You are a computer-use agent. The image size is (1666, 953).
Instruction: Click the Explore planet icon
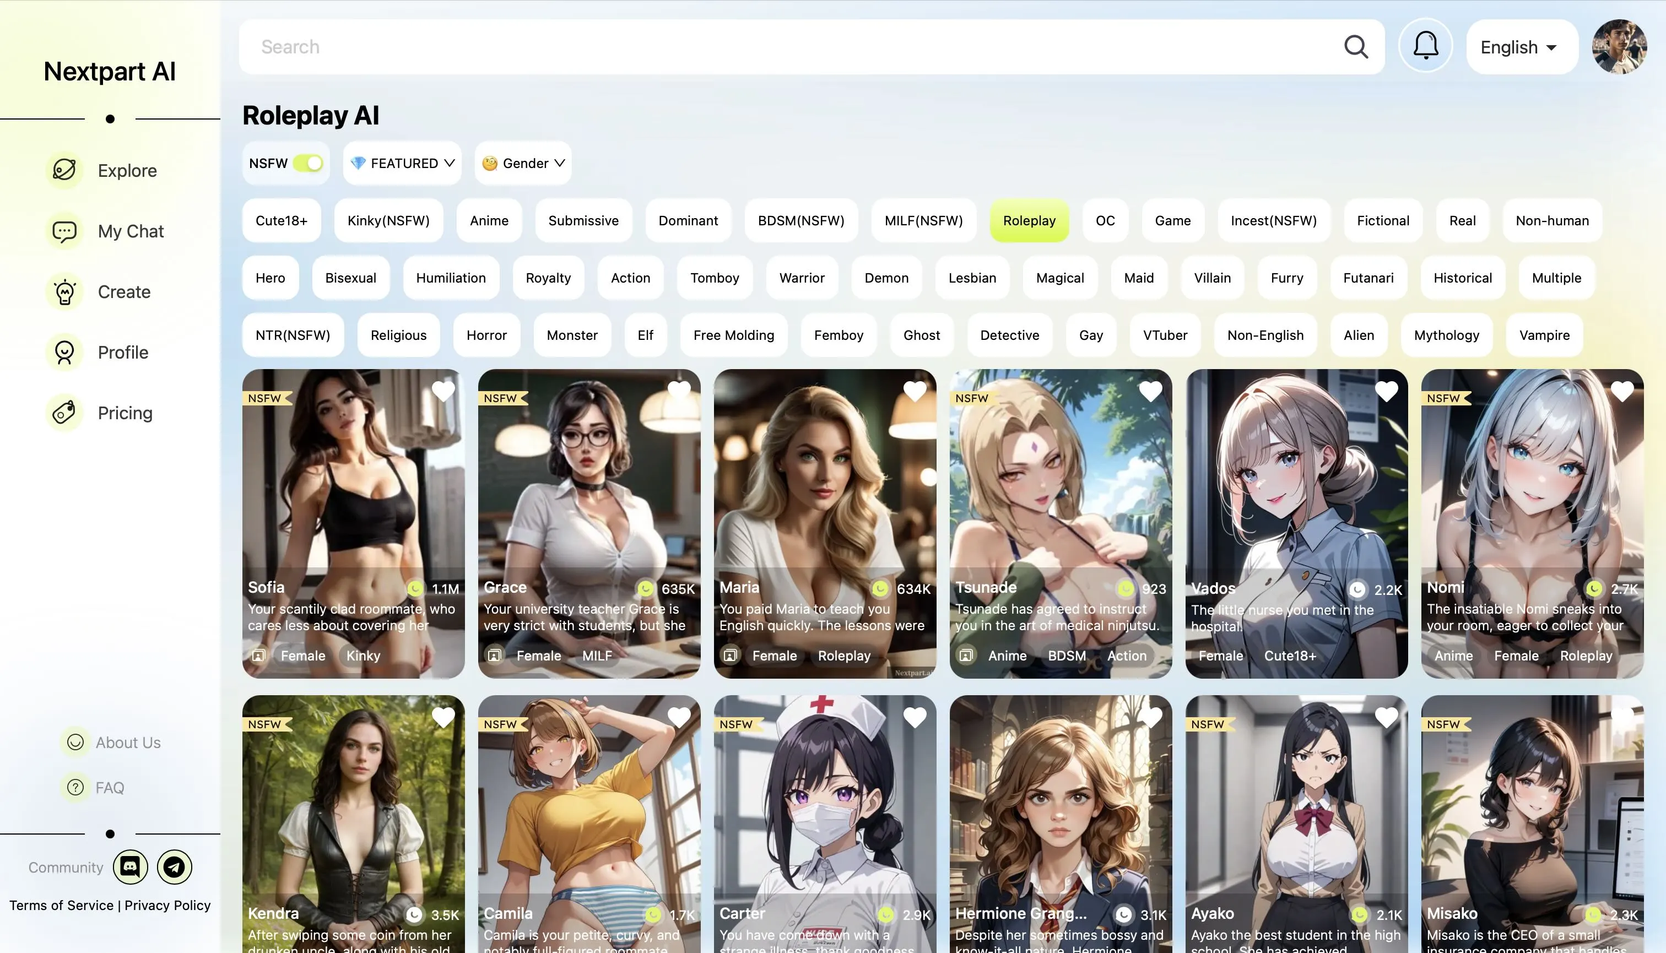[64, 170]
